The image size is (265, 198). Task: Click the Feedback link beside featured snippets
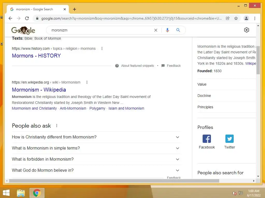tap(174, 66)
